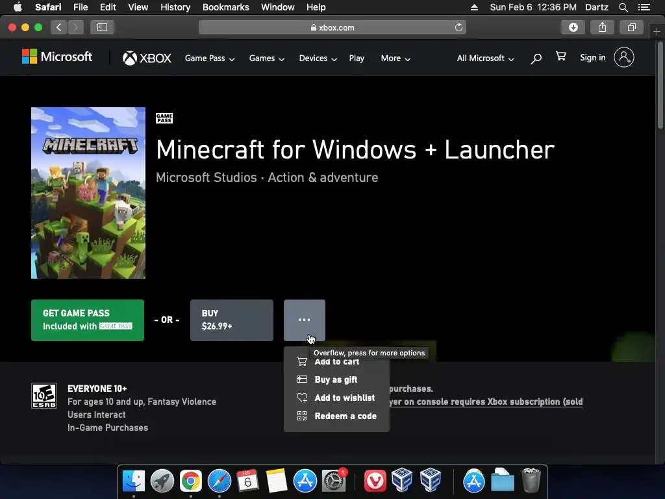Open the search magnifier on xbox.com
Image resolution: width=665 pixels, height=499 pixels.
point(536,58)
